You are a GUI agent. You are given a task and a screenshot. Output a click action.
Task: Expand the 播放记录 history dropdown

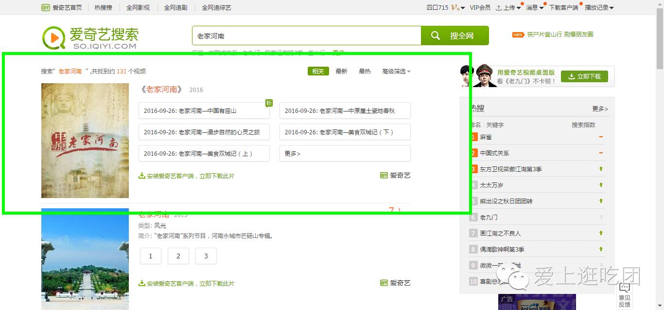coord(599,7)
